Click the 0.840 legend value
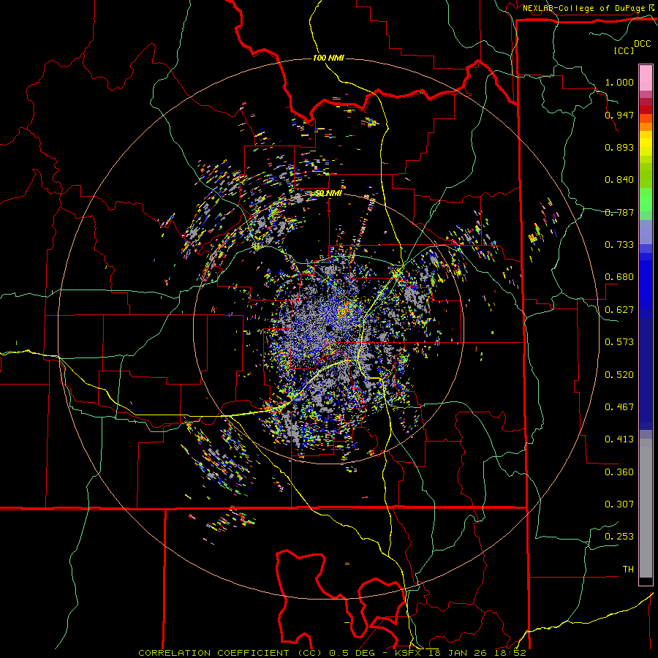 [619, 180]
